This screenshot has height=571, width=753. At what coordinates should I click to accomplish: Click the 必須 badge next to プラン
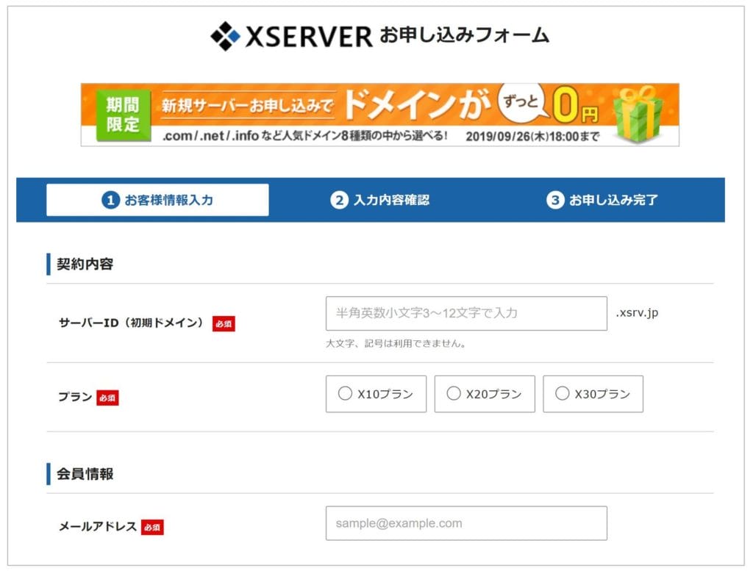pos(107,398)
